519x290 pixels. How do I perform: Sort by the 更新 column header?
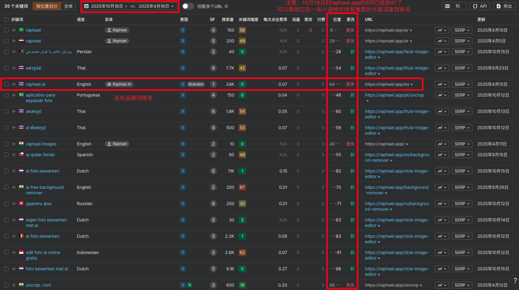click(x=481, y=20)
